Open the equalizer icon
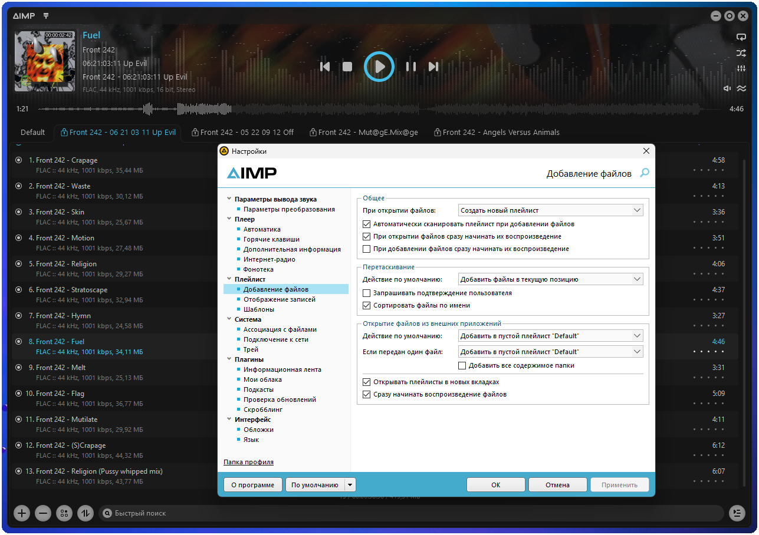Image resolution: width=759 pixels, height=535 pixels. (x=741, y=69)
